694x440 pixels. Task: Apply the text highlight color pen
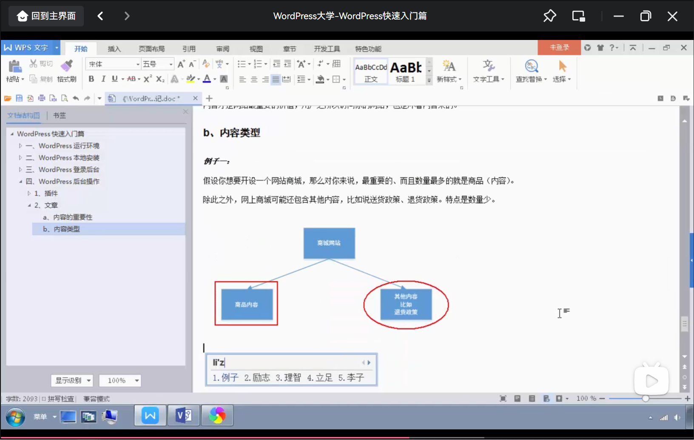(x=191, y=79)
